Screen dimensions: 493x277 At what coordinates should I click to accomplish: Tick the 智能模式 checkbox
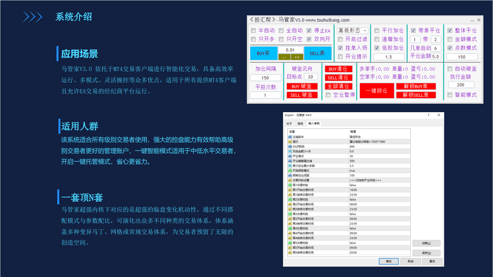click(450, 95)
